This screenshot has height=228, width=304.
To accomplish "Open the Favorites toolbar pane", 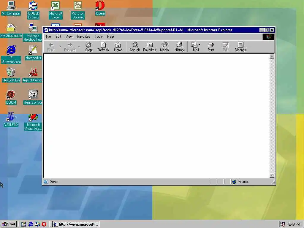I will [150, 47].
